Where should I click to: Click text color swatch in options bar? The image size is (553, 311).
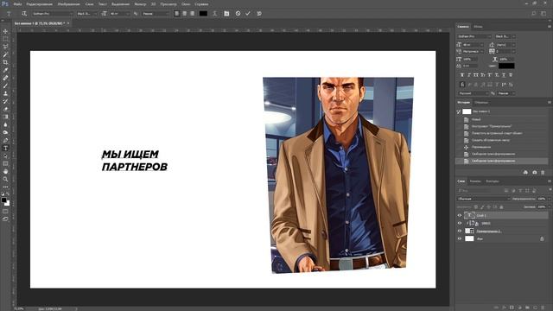coord(204,14)
